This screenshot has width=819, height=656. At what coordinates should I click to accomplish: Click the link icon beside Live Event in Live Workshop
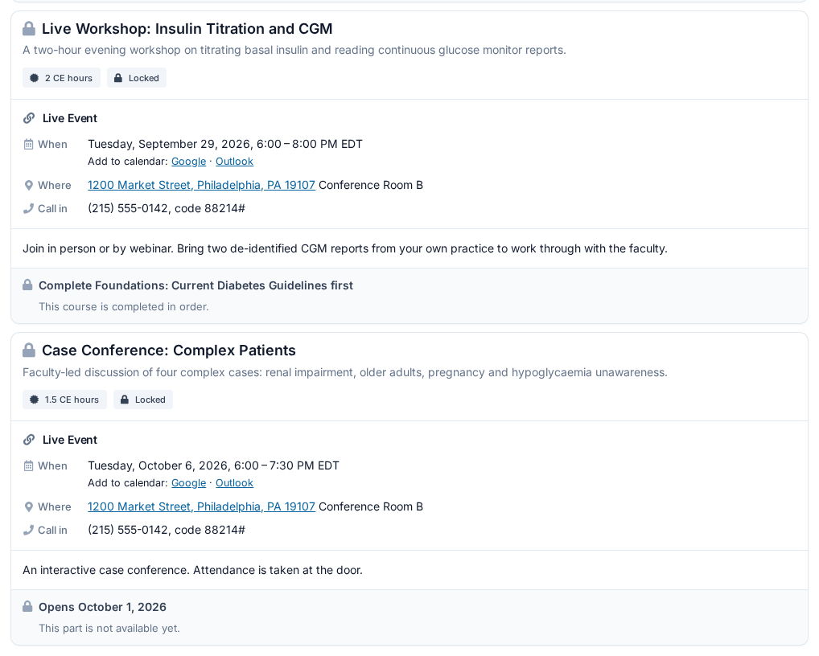(x=29, y=118)
